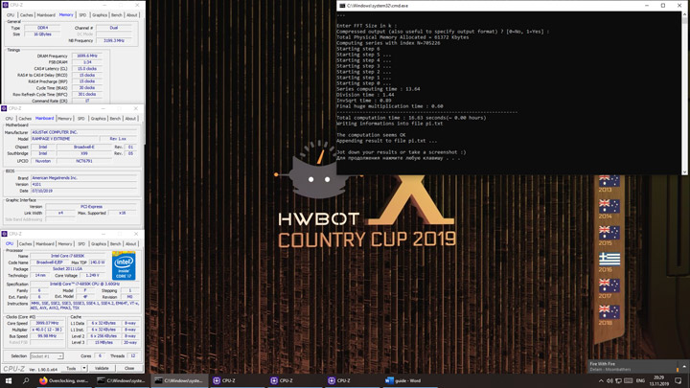Open CPU tab in top Memory window
The image size is (690, 388).
coord(11,15)
